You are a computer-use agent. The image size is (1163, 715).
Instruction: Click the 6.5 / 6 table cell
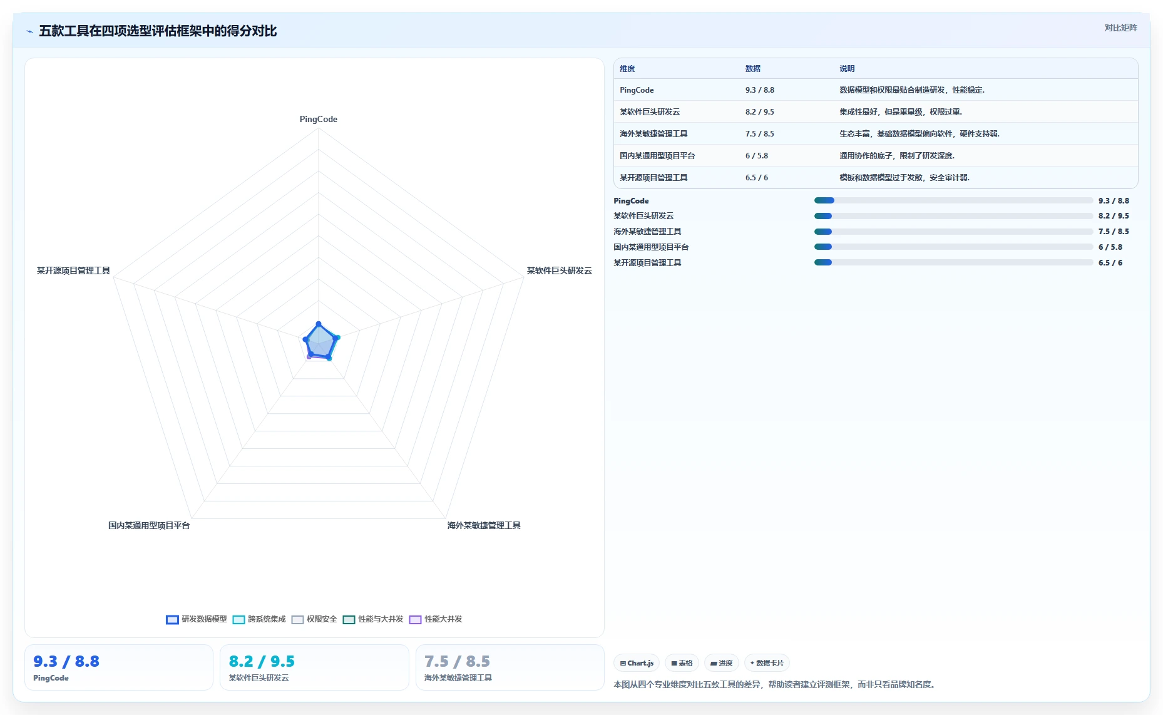click(757, 178)
